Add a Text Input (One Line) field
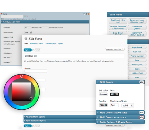Viewport: 149px width, 130px height. tap(118, 21)
